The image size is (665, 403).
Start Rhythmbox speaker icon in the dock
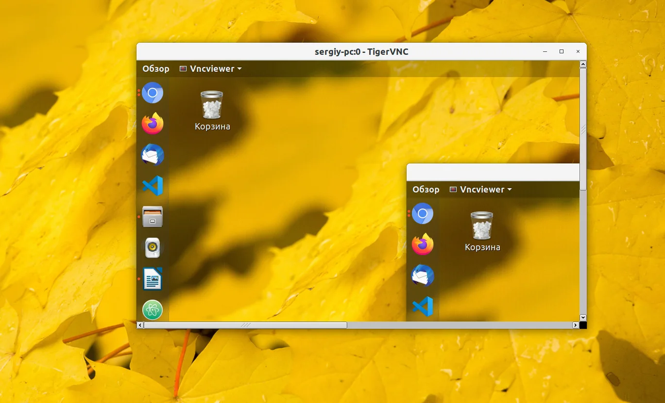[153, 248]
